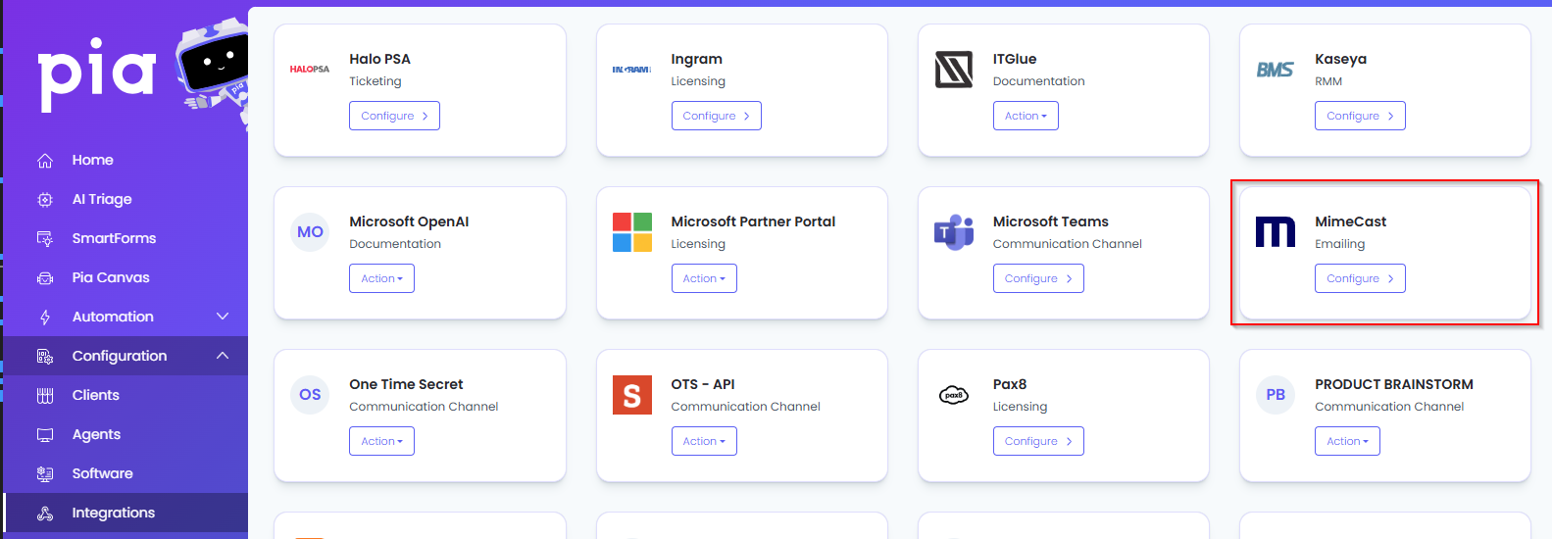
Task: Open PRODUCT BRAINSTORM Action dropdown
Action: tap(1347, 441)
